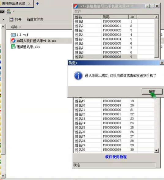Open the 文件 menu in the export tool

tap(78, 11)
